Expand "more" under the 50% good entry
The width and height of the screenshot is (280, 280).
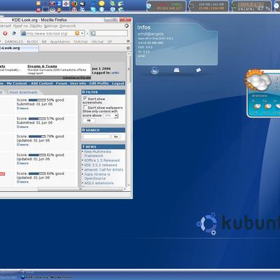click(x=22, y=108)
